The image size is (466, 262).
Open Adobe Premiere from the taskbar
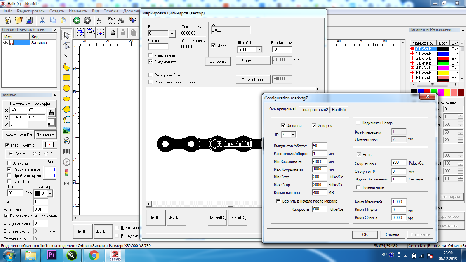51,255
